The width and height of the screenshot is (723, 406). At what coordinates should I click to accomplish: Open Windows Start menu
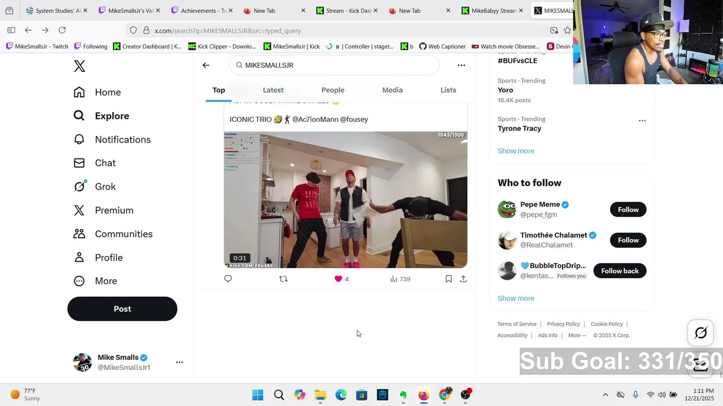click(x=258, y=395)
